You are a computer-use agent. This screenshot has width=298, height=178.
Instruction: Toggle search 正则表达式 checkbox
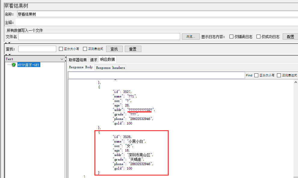coord(85,49)
